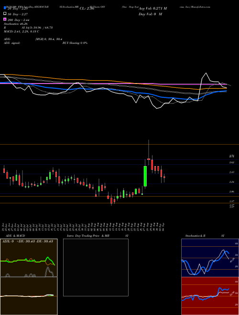The width and height of the screenshot is (239, 315).
Task: Click the '(MGR) 0, 30.4, 30.4' ADX values
Action: 49,39
